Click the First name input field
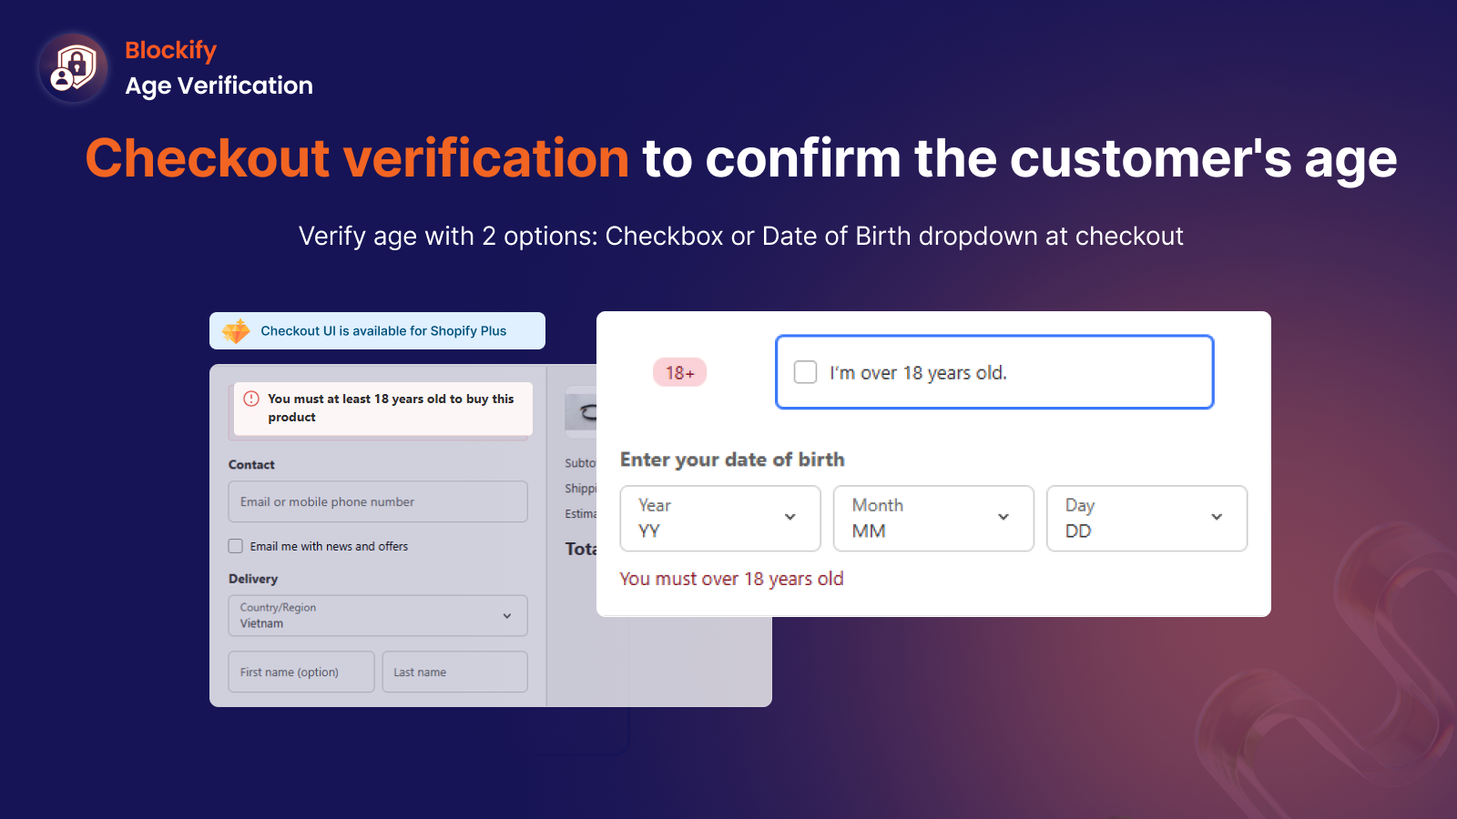The height and width of the screenshot is (819, 1457). [x=301, y=672]
